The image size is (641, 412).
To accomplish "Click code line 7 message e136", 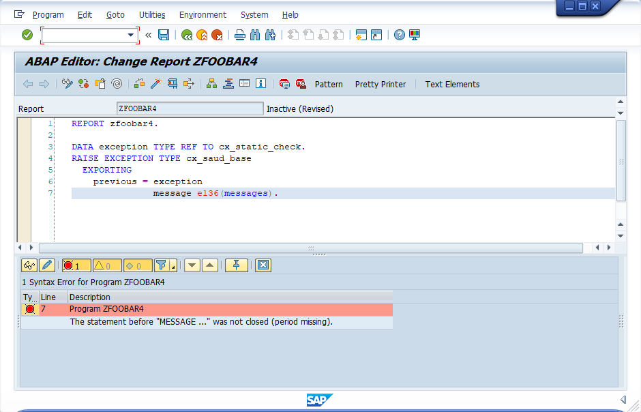I will pos(215,193).
